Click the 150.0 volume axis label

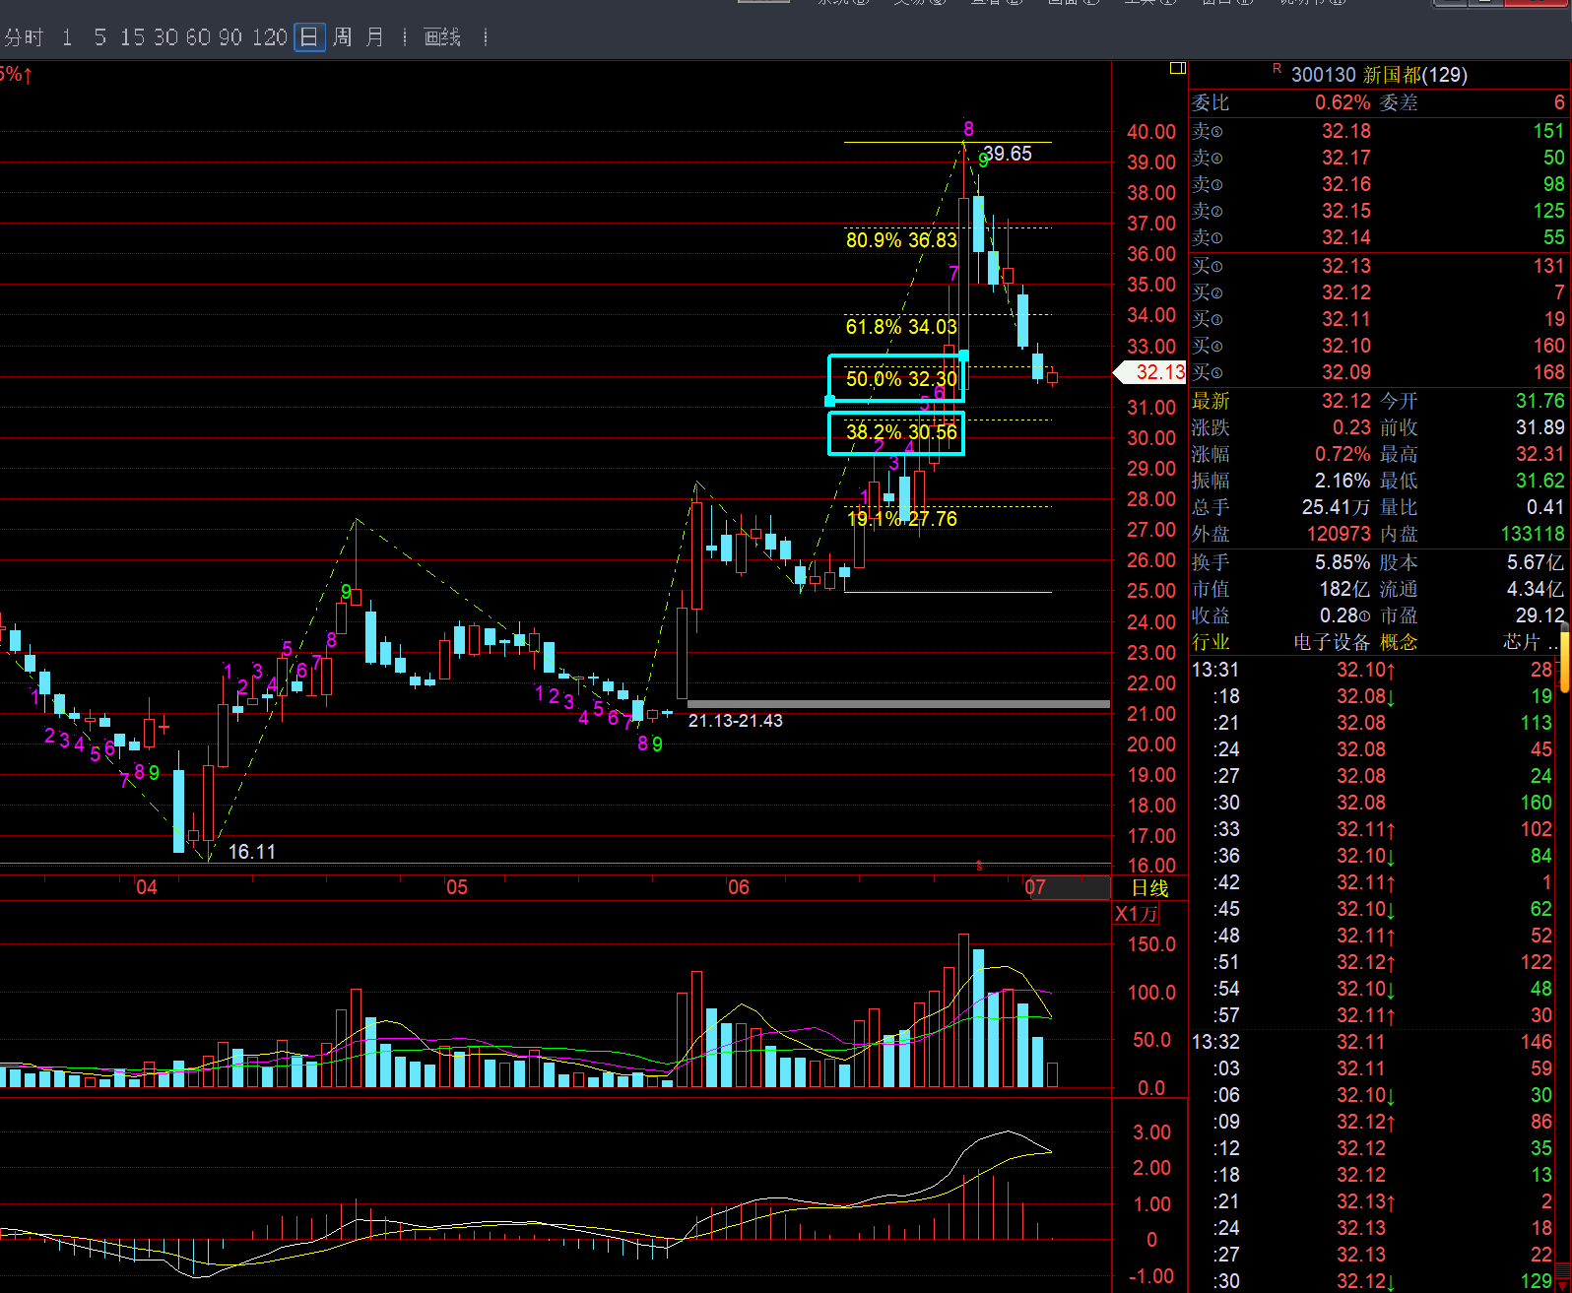point(1151,944)
